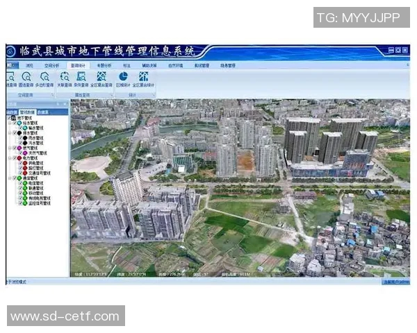417x333 pixels.
Task: Toggle the 电缆管线 layer checkbox
Action: tap(21, 182)
